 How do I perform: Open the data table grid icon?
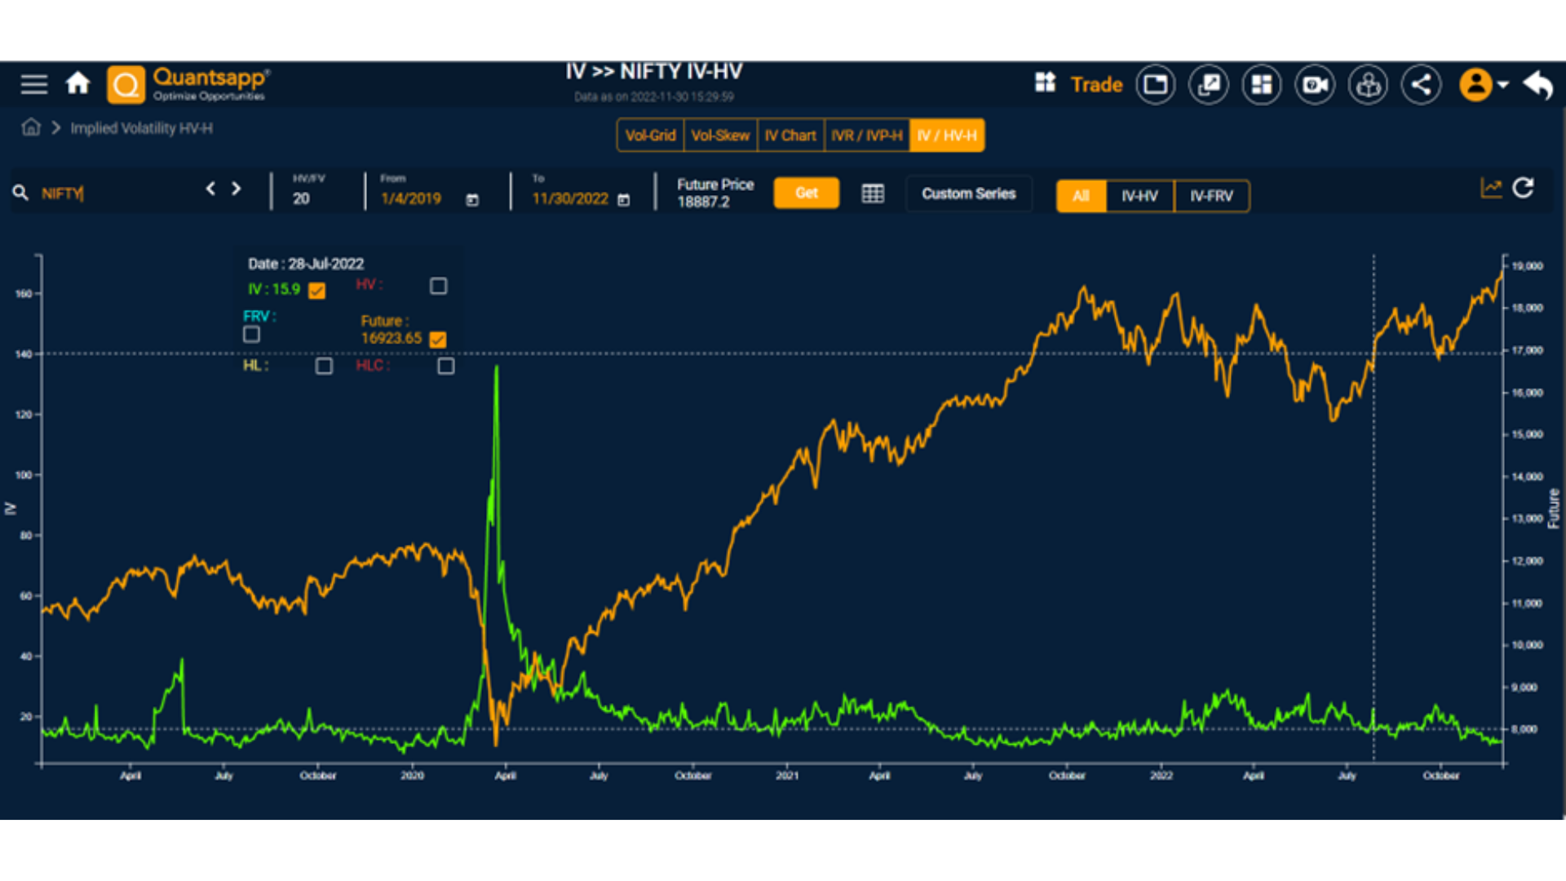click(873, 193)
